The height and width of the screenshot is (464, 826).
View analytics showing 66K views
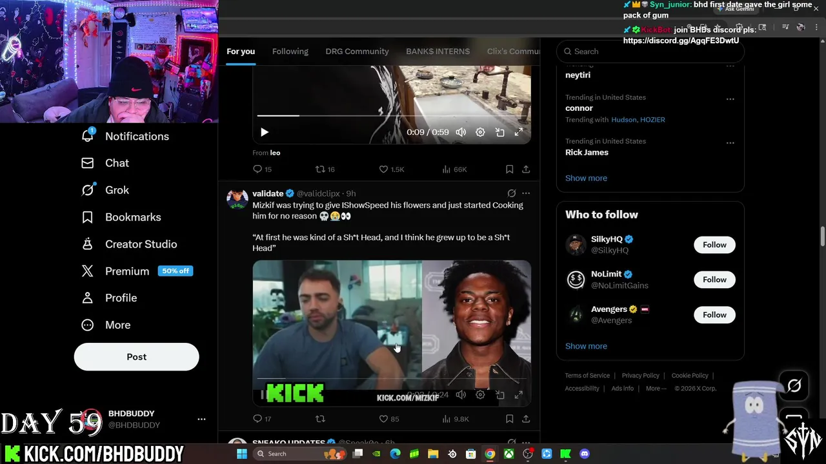(x=454, y=169)
